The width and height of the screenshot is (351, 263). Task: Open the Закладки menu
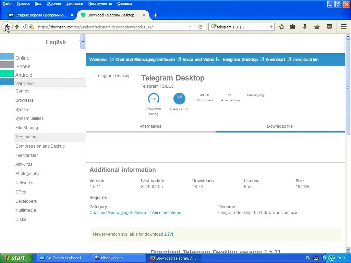[x=74, y=3]
